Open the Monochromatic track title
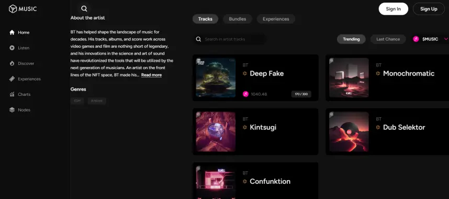This screenshot has height=199, width=449. coord(409,73)
